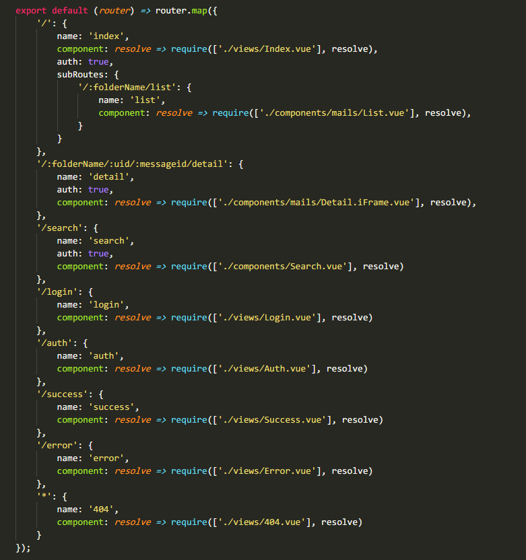Click the '/success' route key

point(62,394)
